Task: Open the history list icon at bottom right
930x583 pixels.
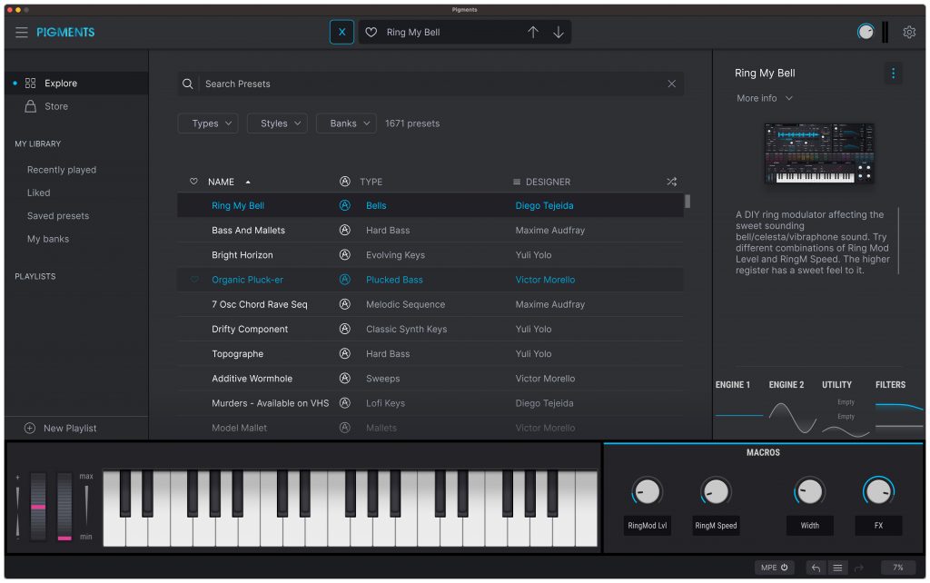Action: click(x=836, y=567)
